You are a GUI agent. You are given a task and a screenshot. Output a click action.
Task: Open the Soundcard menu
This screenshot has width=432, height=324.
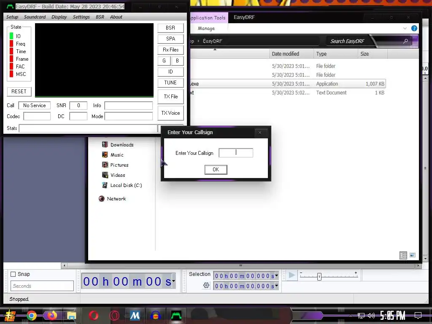(35, 17)
